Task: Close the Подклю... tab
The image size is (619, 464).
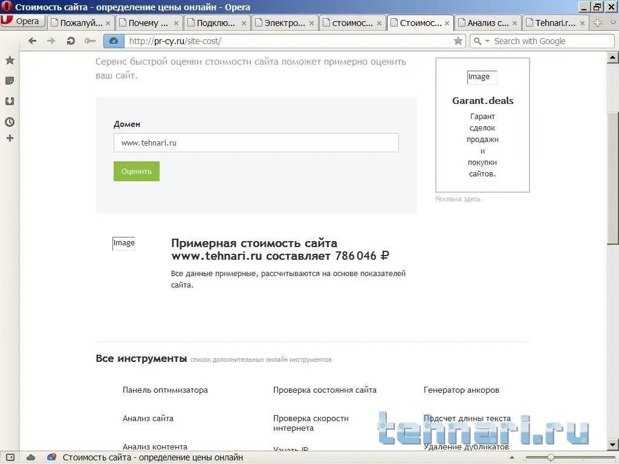Action: point(244,24)
